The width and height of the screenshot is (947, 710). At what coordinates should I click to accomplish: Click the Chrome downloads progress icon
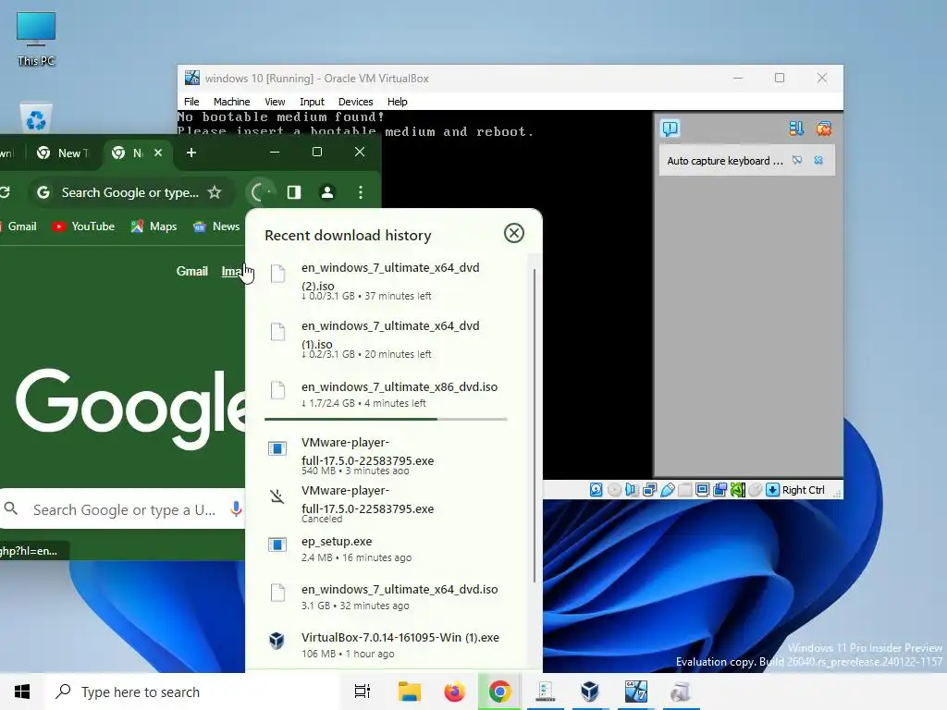click(259, 192)
